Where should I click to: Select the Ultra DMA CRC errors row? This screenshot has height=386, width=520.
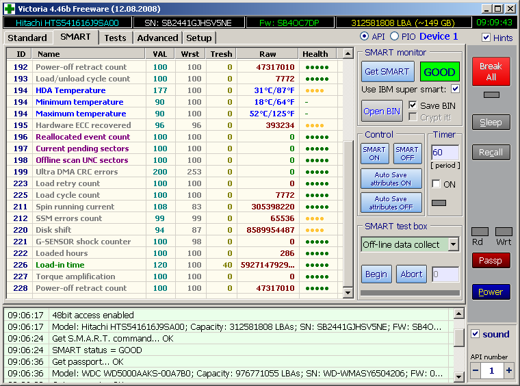(x=174, y=172)
